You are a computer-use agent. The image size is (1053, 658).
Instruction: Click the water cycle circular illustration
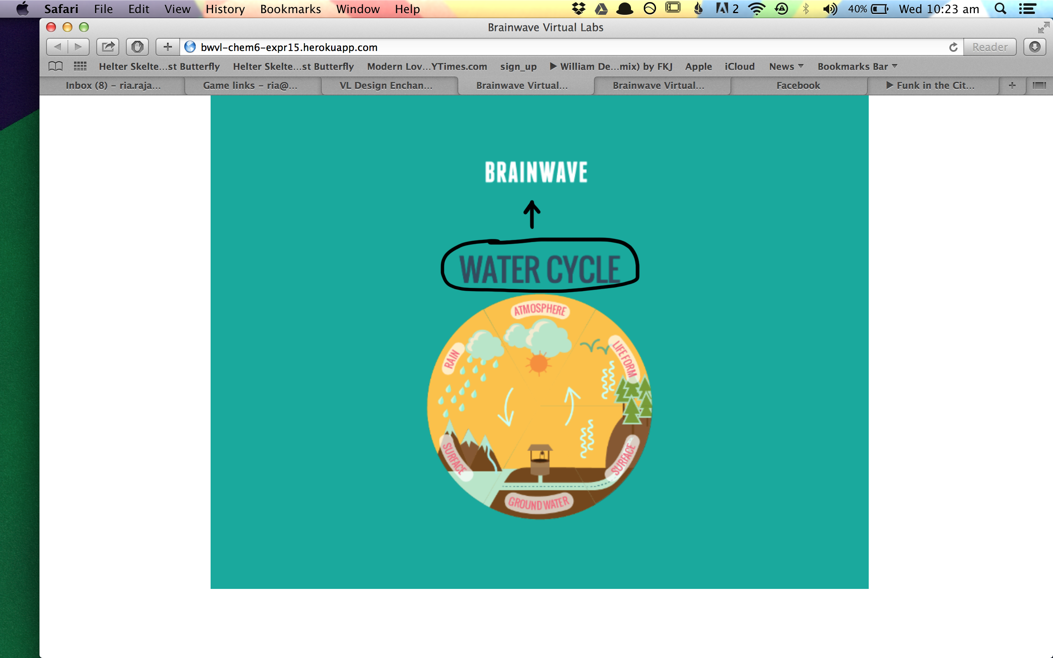click(539, 407)
